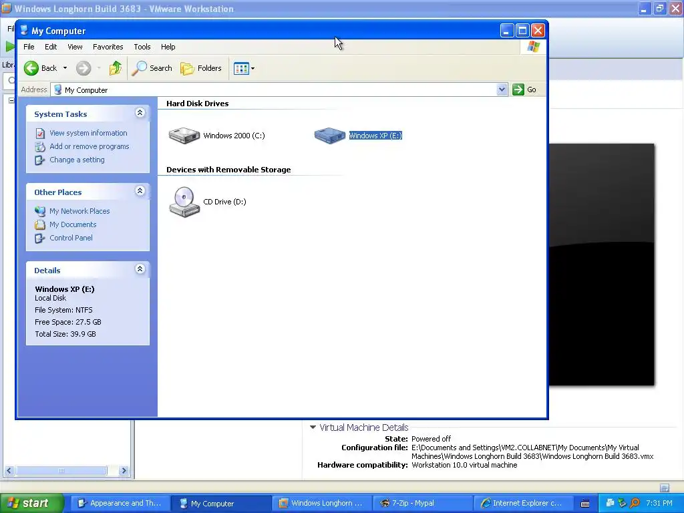Image resolution: width=684 pixels, height=513 pixels.
Task: Click the VMware status bar icon
Action: [x=665, y=488]
